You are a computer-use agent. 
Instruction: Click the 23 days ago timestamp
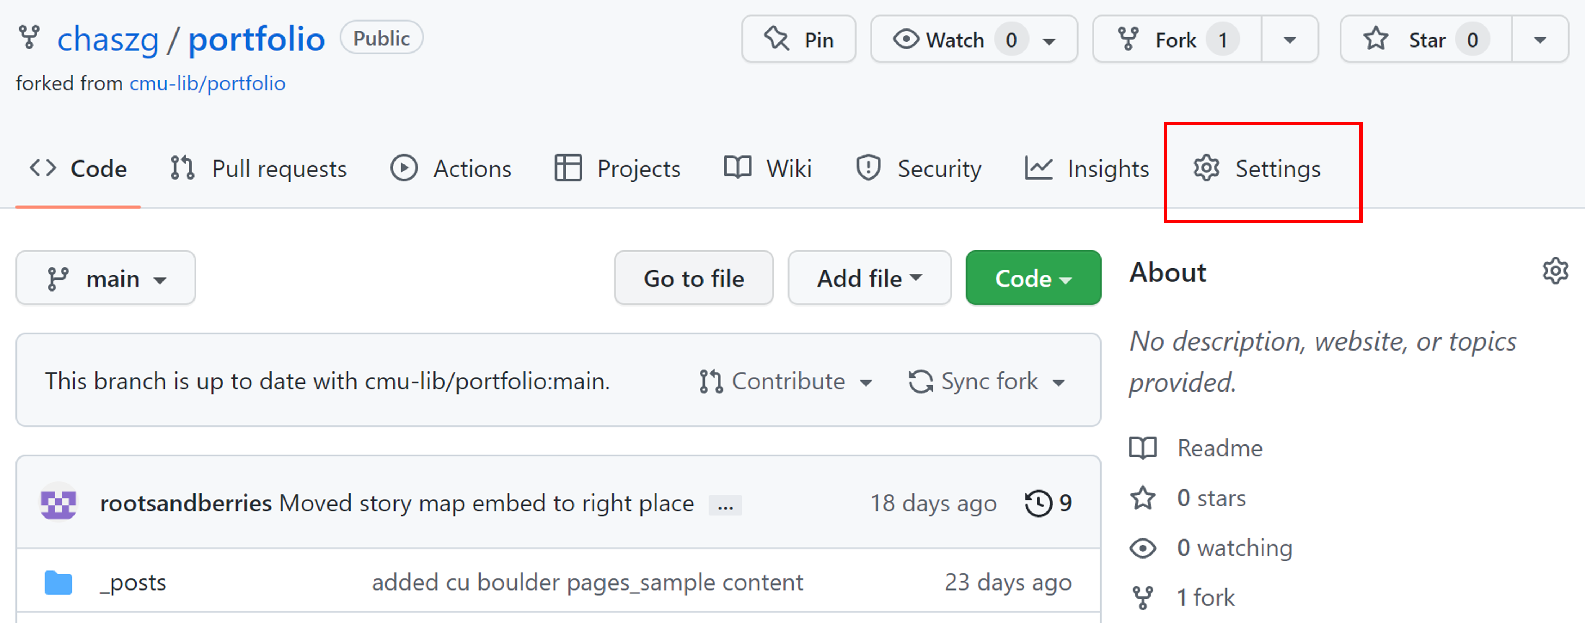1008,582
